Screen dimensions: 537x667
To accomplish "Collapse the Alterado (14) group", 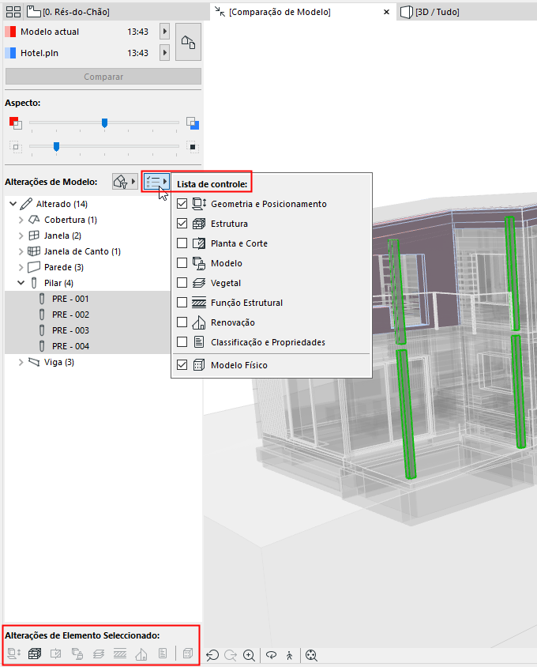I will coord(13,204).
